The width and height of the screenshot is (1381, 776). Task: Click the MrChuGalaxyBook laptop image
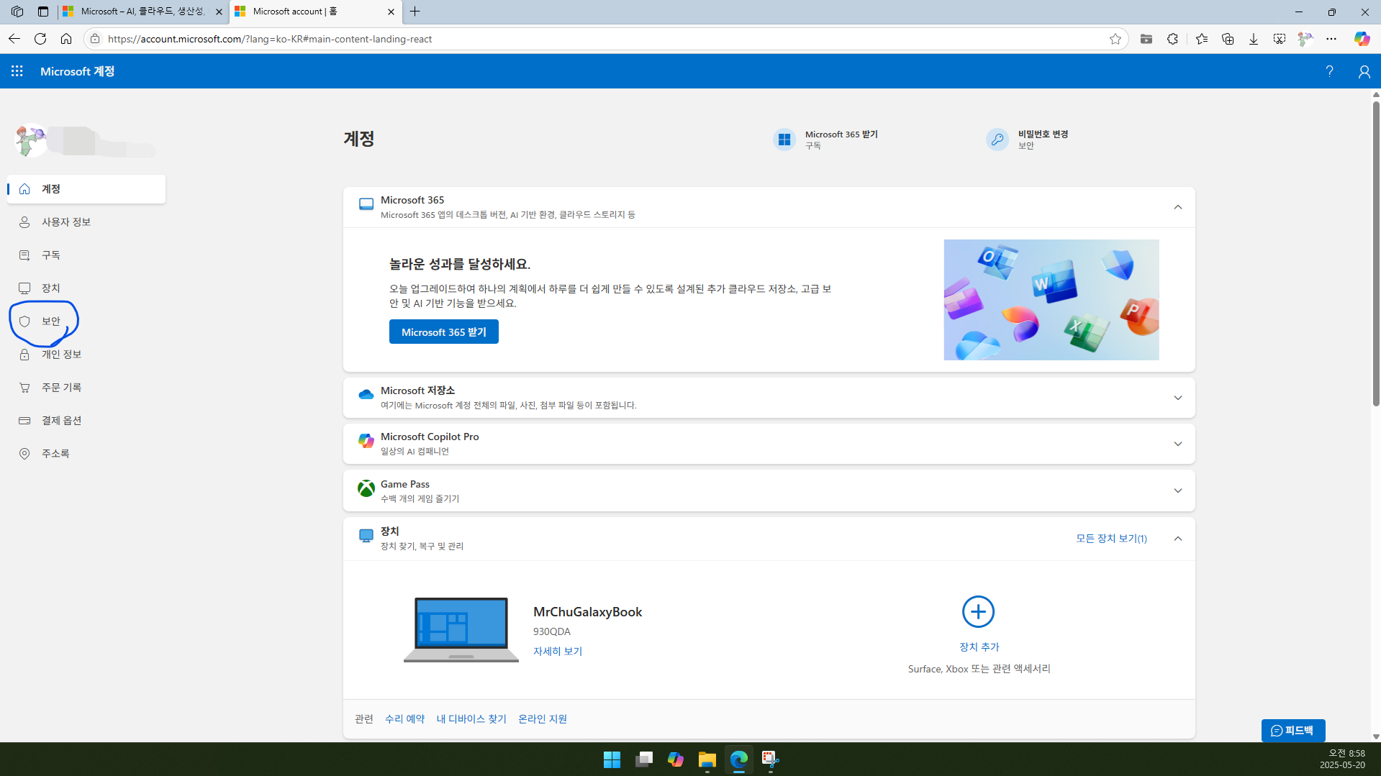461,629
